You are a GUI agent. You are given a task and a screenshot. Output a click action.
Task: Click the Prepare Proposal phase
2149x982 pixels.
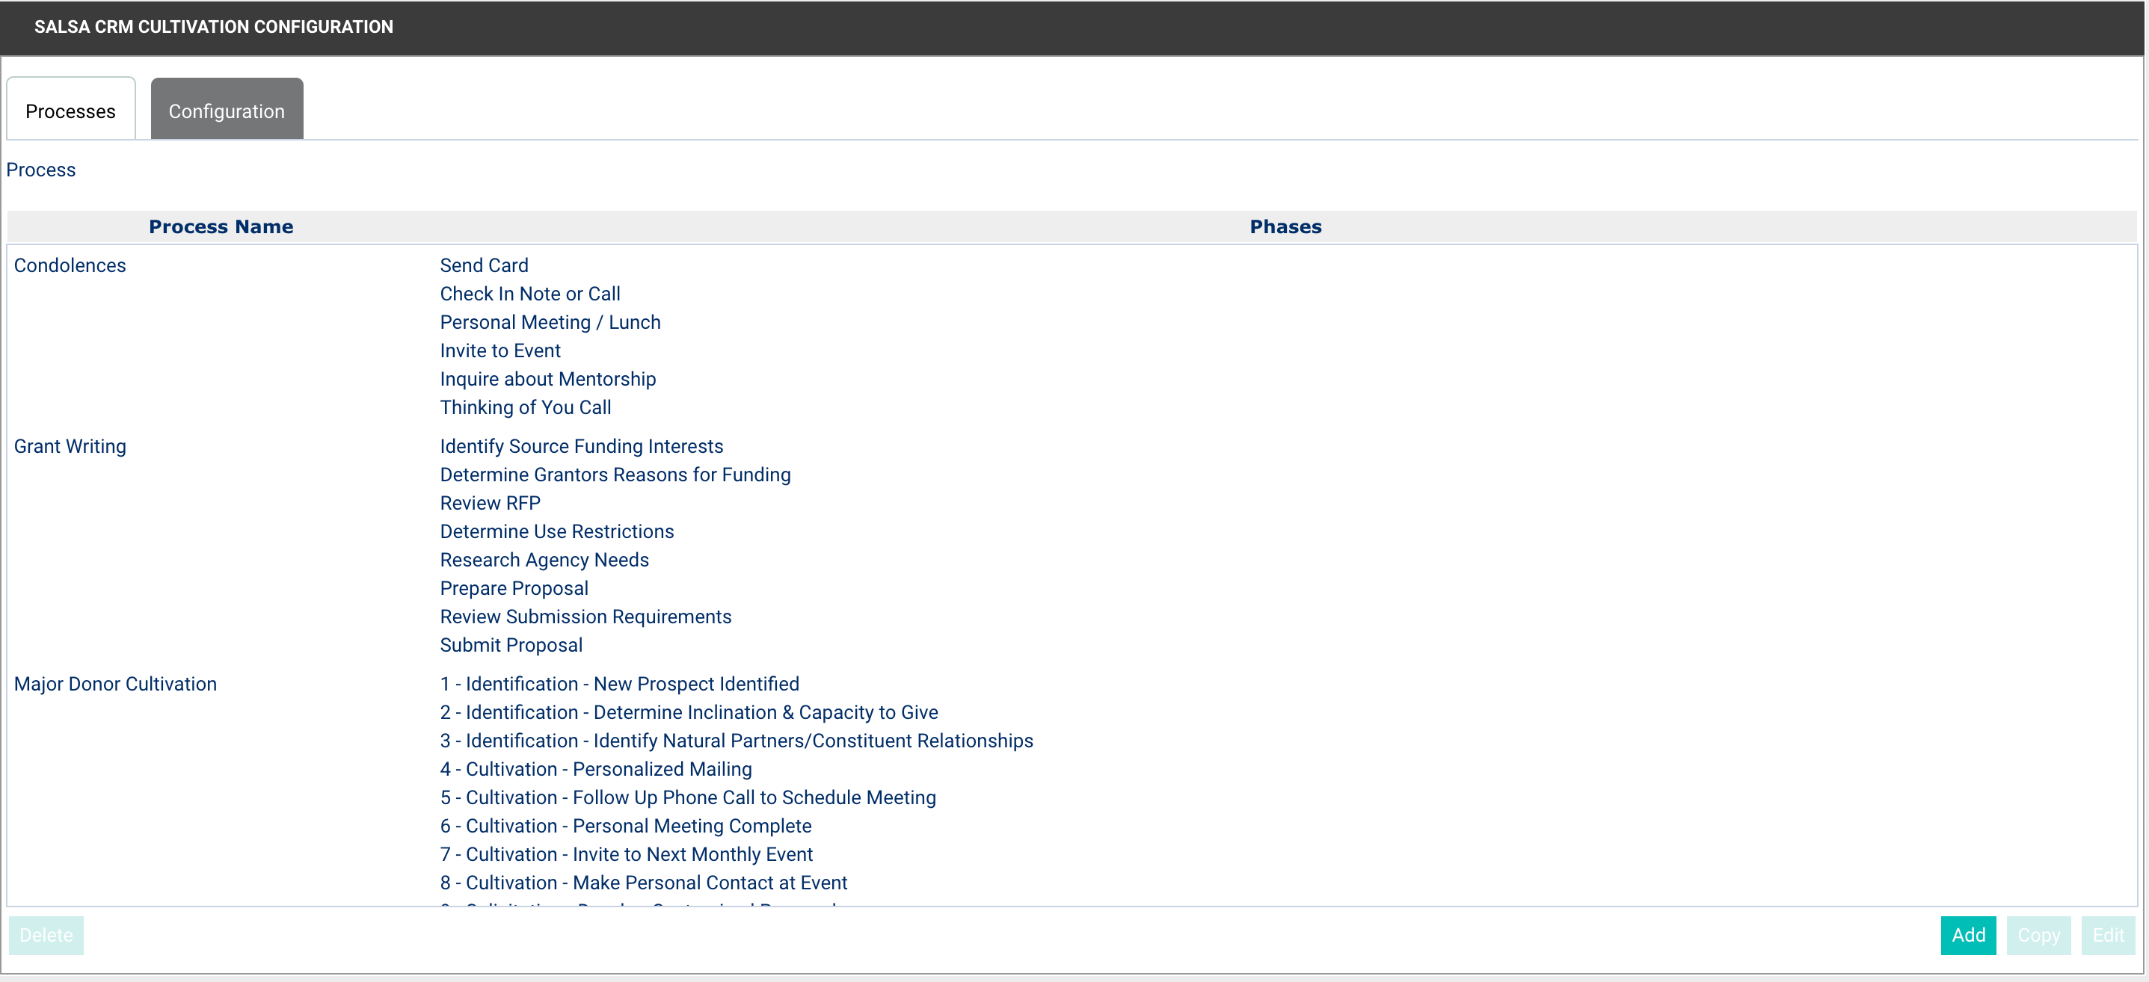click(x=514, y=587)
